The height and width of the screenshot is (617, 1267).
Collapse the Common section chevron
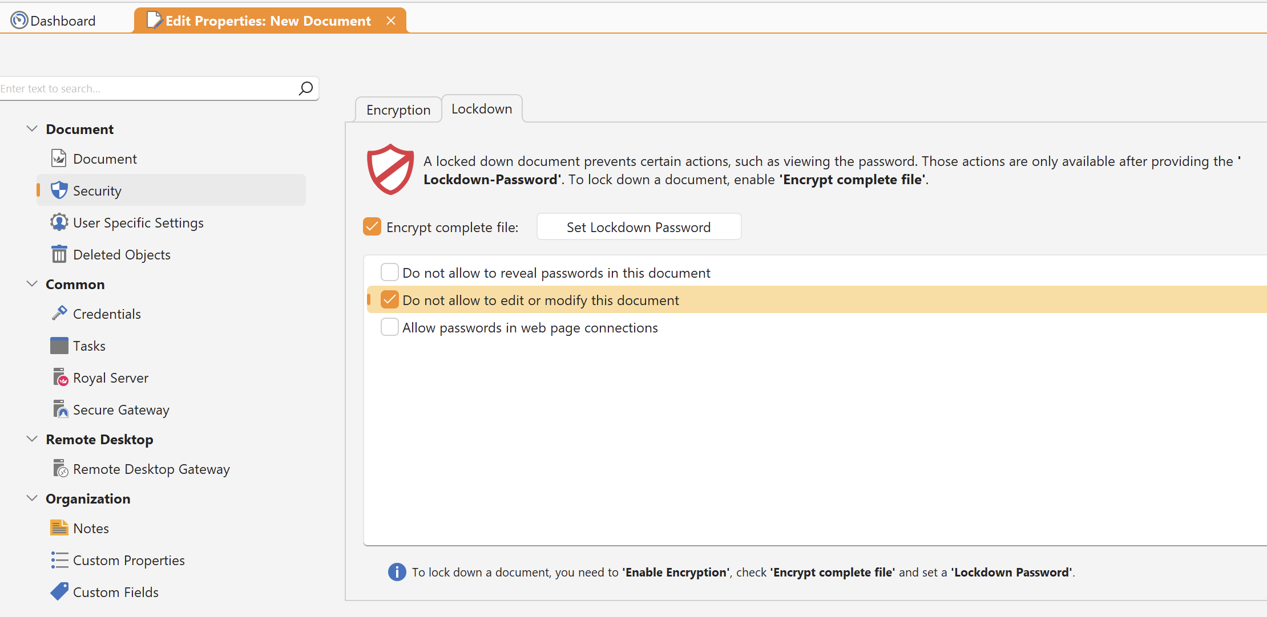pyautogui.click(x=32, y=284)
